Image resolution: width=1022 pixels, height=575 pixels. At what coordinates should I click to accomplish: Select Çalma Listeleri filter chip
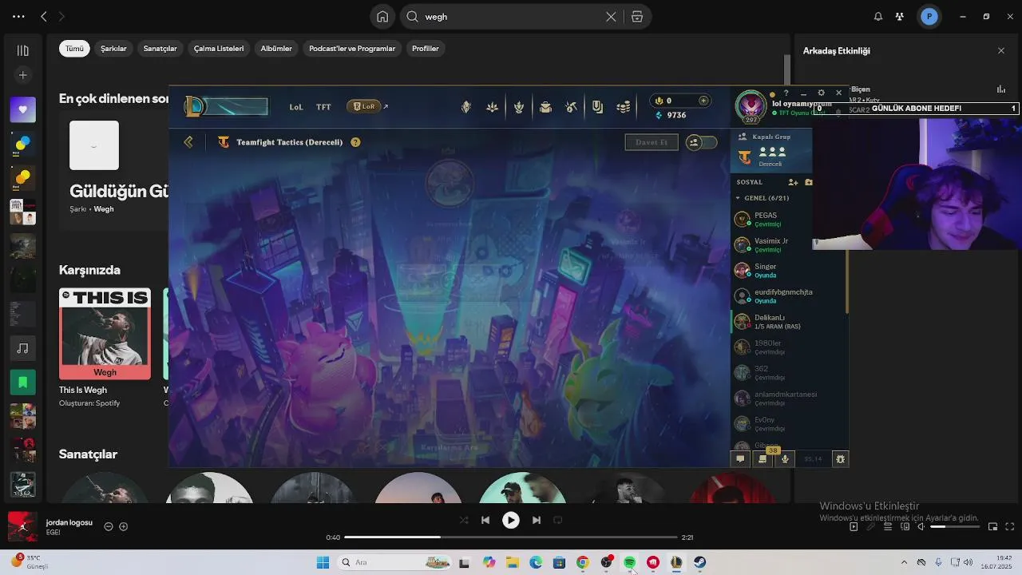point(219,49)
